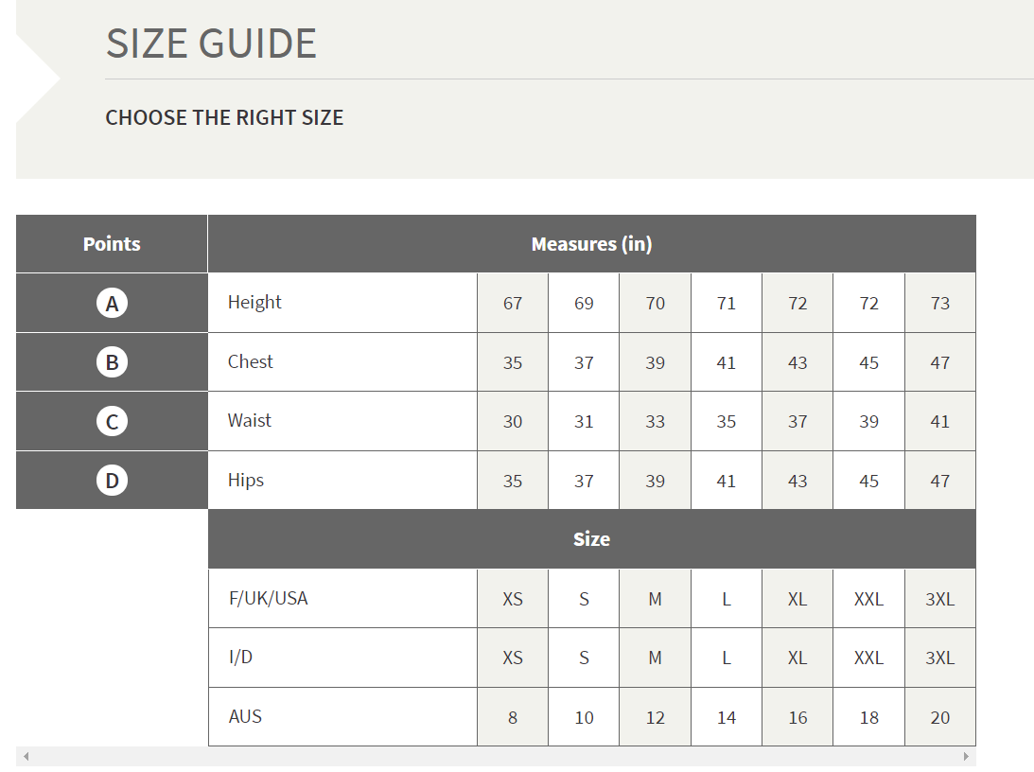The image size is (1034, 772).
Task: Select the Chest row label
Action: click(x=250, y=361)
